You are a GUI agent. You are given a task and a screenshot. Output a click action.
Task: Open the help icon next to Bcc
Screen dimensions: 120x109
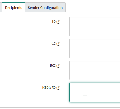[x=58, y=66]
